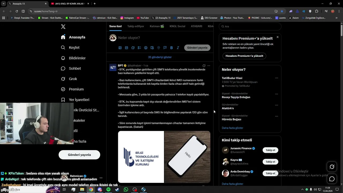The height and width of the screenshot is (193, 343).
Task: Open Spotify from Windows taskbar
Action: click(108, 190)
